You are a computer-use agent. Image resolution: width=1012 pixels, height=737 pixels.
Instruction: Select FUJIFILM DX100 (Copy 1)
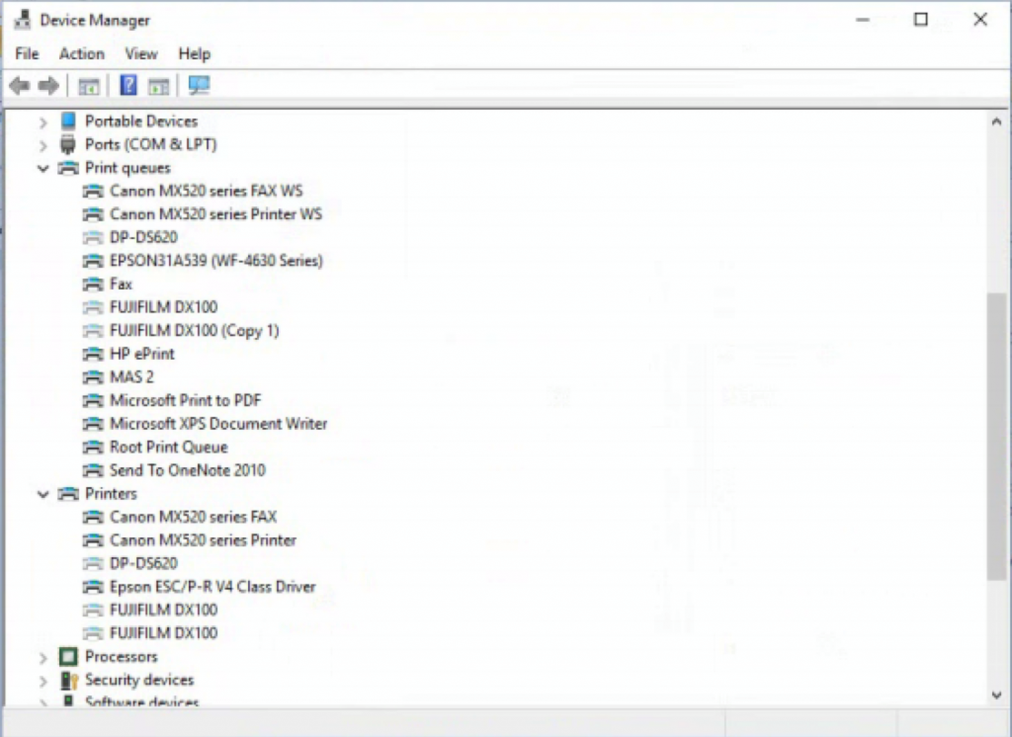tap(195, 330)
